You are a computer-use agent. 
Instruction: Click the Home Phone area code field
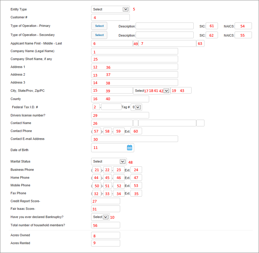(x=97, y=178)
